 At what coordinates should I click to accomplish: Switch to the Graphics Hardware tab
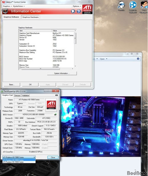[x=30, y=17]
